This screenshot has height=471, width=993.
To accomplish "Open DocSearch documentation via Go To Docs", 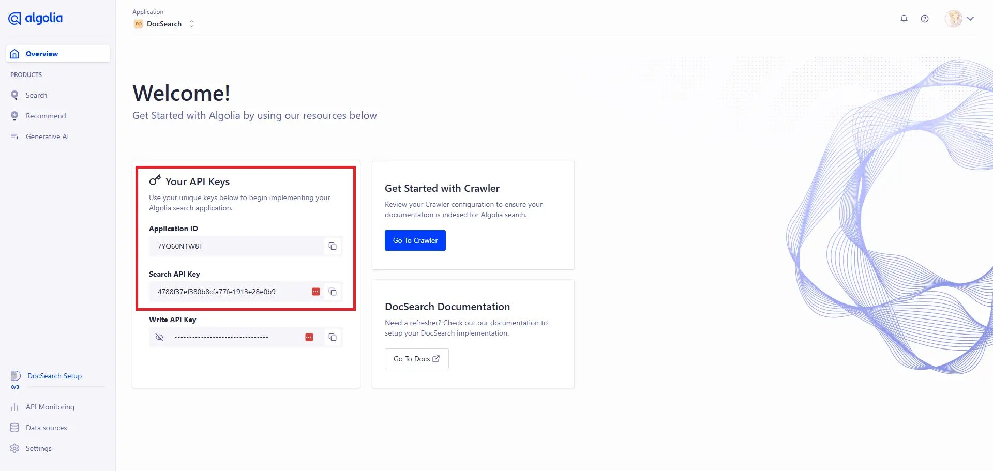I will [416, 358].
